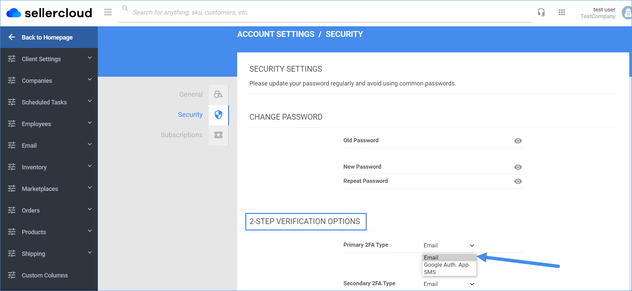Open the apps grid icon
This screenshot has height=291, width=632.
[x=562, y=13]
